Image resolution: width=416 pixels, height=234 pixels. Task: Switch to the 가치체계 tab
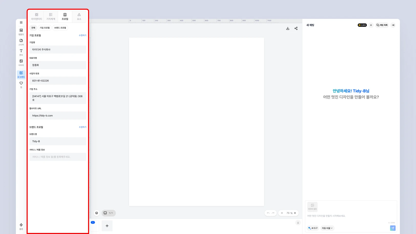[x=51, y=17]
